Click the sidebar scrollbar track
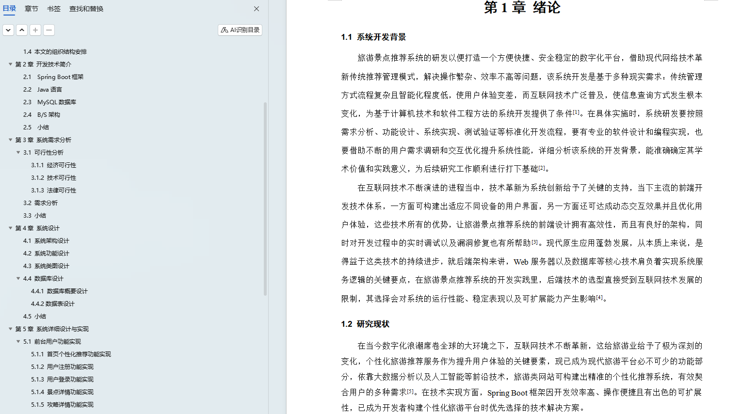The width and height of the screenshot is (741, 414). click(x=265, y=194)
